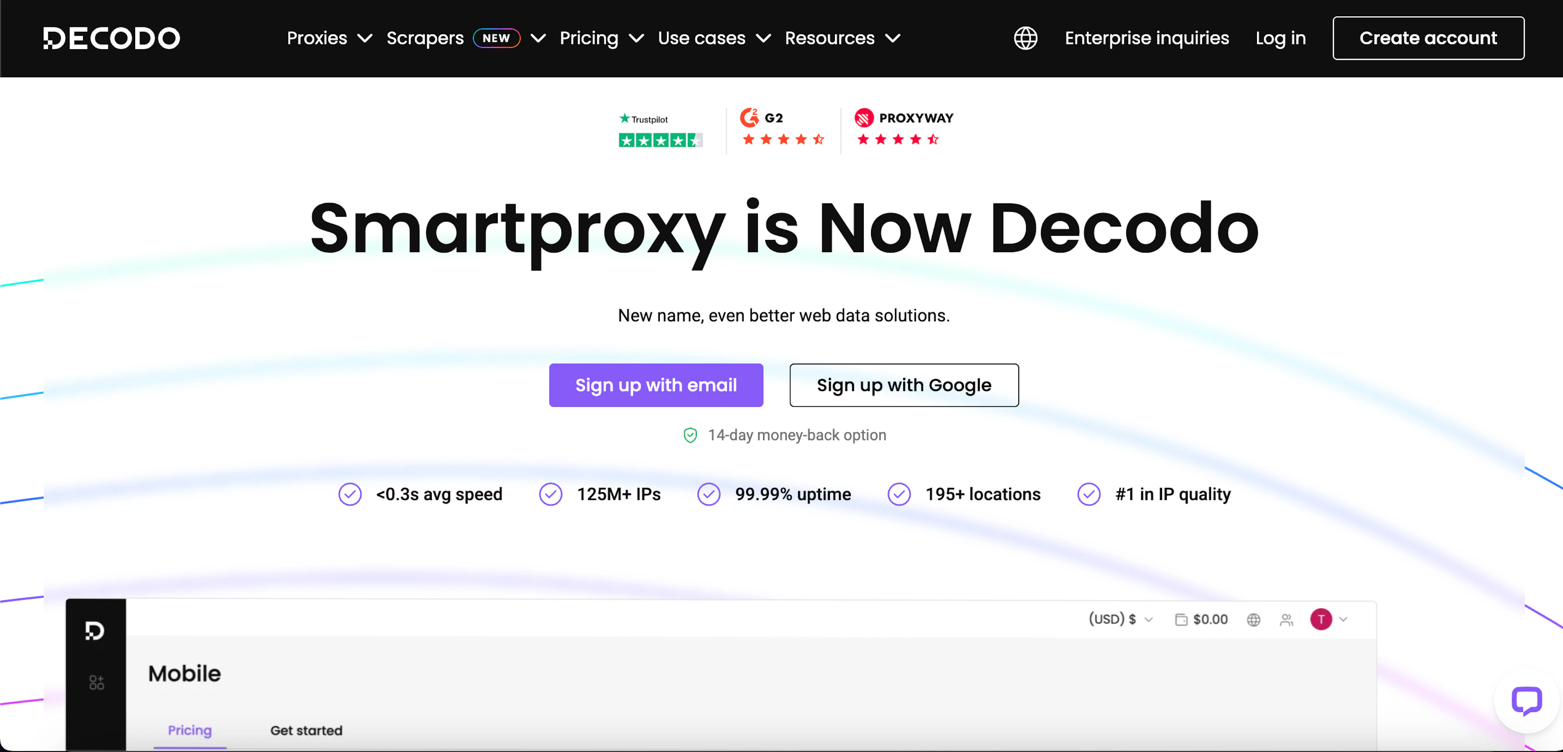Click the Trustpilot rating badge
Image resolution: width=1563 pixels, height=752 pixels.
point(660,130)
